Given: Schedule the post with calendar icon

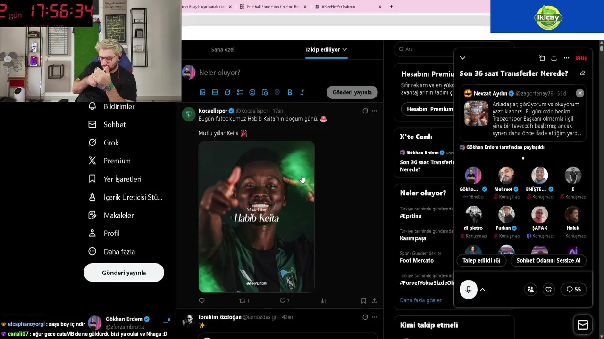Looking at the screenshot, I should [x=265, y=92].
